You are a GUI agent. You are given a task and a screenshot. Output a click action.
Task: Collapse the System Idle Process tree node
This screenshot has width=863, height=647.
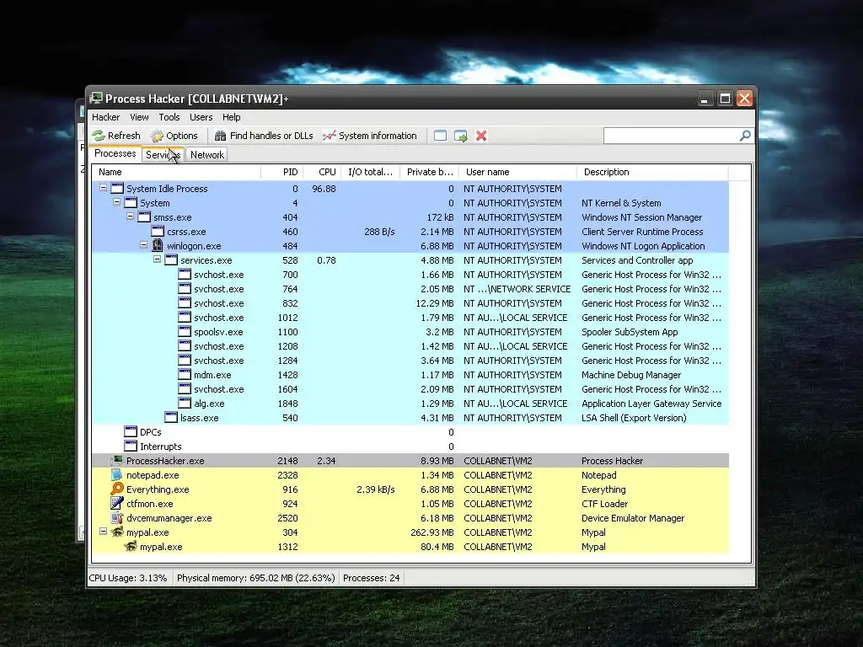(103, 188)
